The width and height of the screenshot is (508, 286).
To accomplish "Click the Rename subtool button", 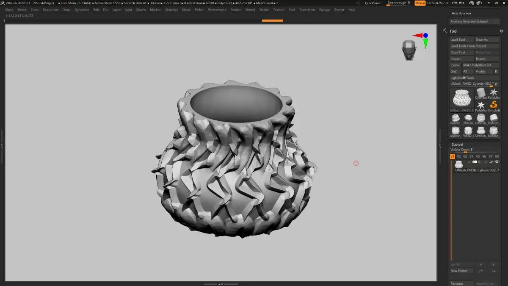I will pos(462,283).
